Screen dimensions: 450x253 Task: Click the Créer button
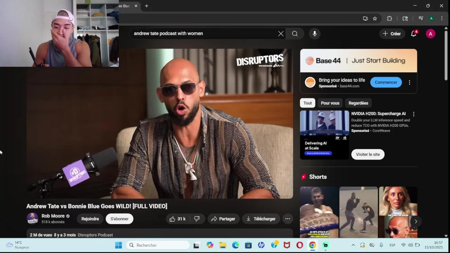click(392, 34)
